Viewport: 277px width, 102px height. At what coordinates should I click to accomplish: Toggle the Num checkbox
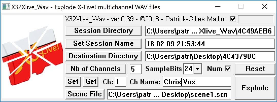228,69
